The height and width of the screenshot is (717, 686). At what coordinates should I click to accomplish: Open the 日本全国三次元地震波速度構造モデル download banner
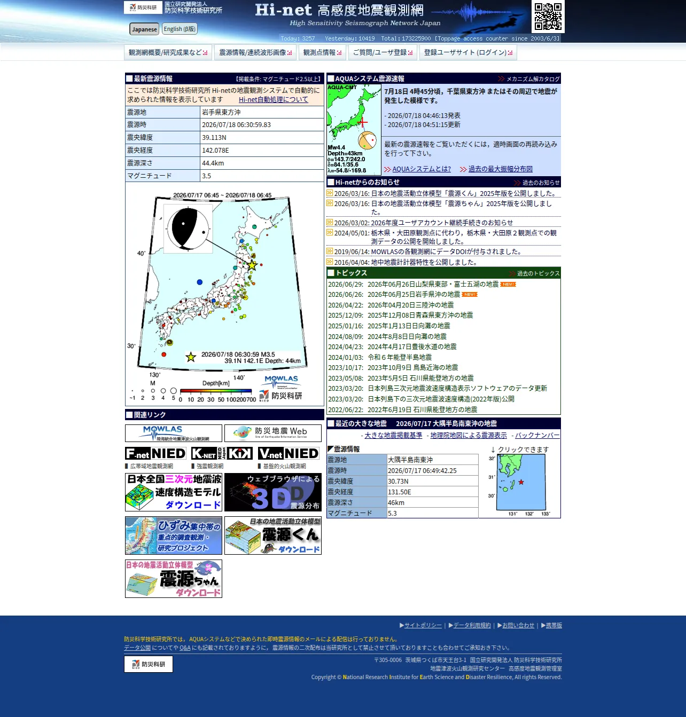tap(174, 492)
